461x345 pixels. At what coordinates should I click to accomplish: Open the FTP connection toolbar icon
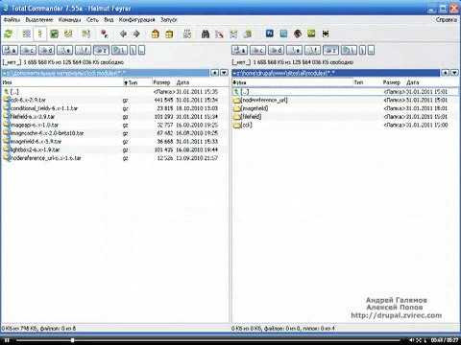point(187,34)
